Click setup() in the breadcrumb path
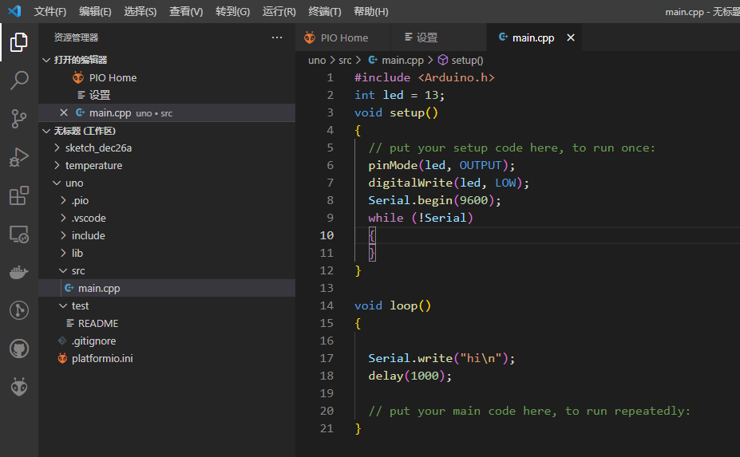Image resolution: width=740 pixels, height=457 pixels. [467, 61]
